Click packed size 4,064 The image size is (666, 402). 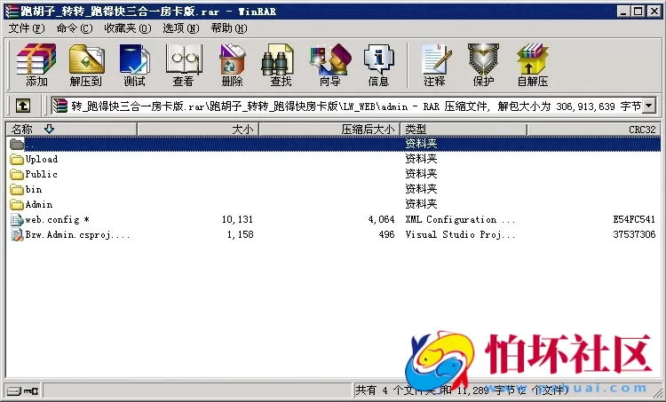[x=382, y=220]
